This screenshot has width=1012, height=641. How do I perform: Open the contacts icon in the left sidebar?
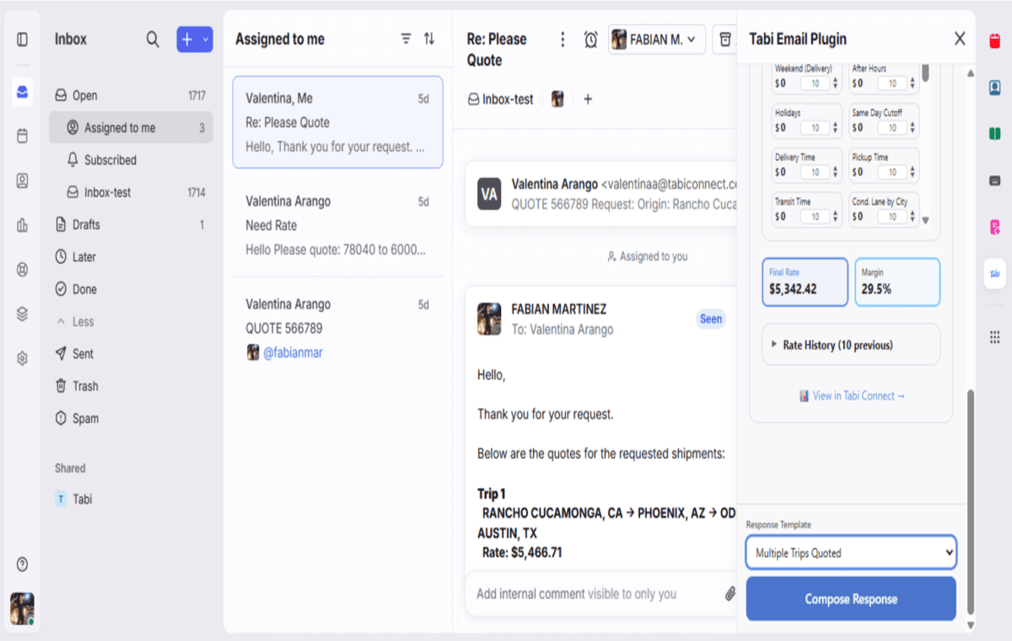click(x=22, y=180)
